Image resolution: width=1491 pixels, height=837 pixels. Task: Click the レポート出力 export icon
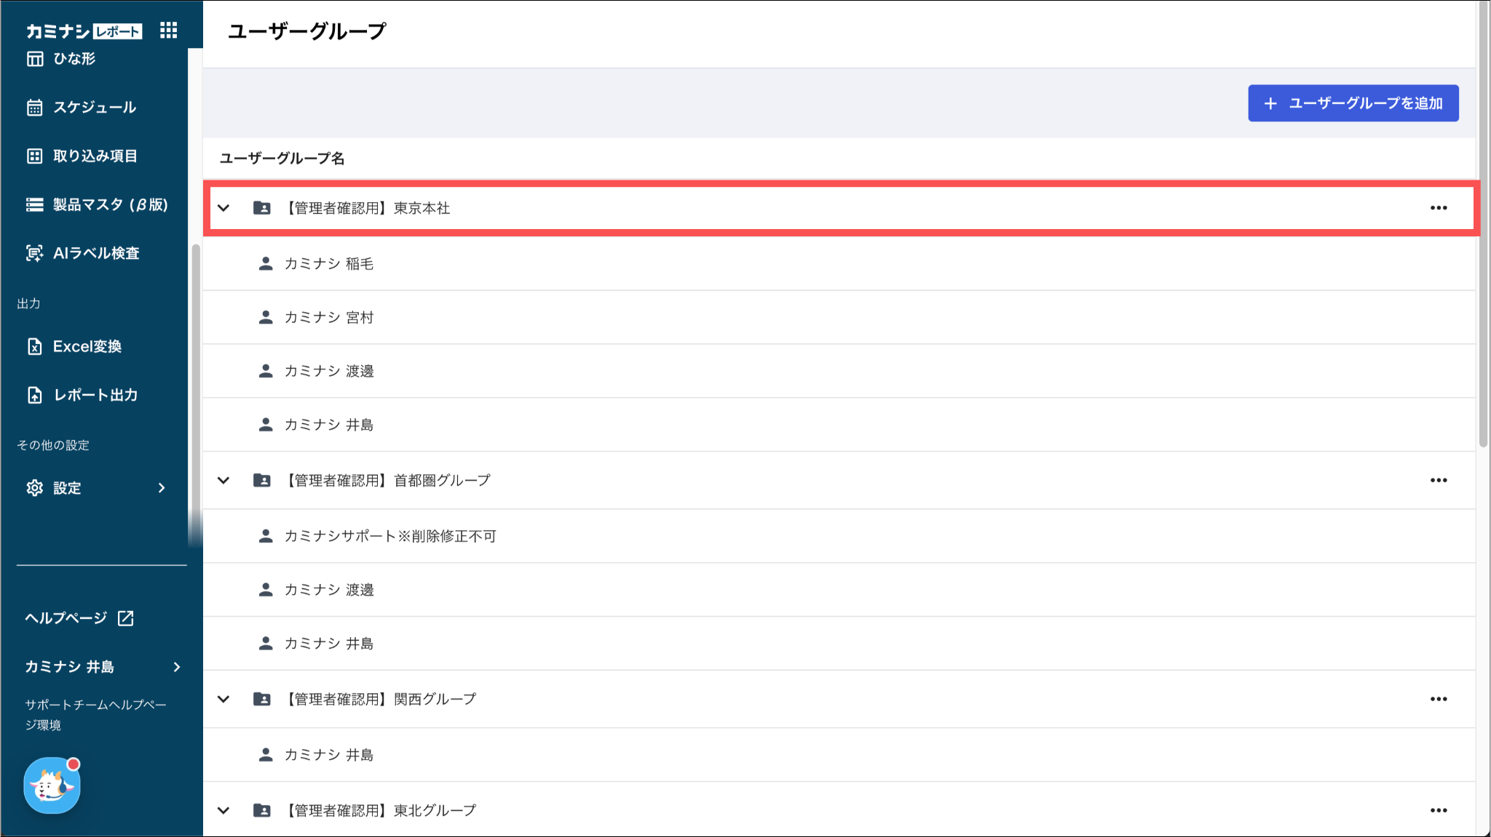35,395
